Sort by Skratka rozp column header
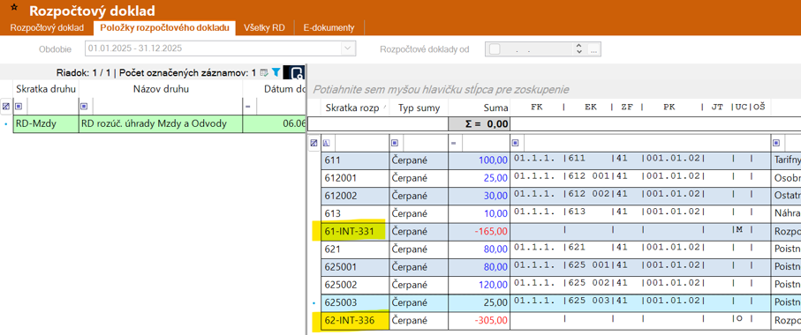 (354, 108)
